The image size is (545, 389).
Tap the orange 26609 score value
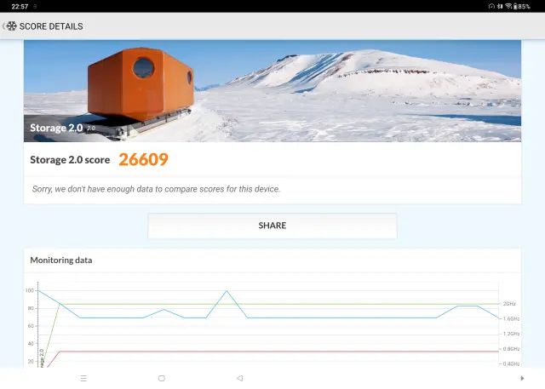pos(143,159)
